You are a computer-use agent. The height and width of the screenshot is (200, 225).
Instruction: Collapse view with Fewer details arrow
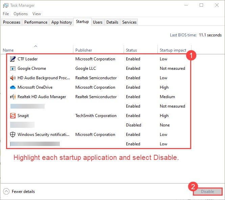point(6,192)
